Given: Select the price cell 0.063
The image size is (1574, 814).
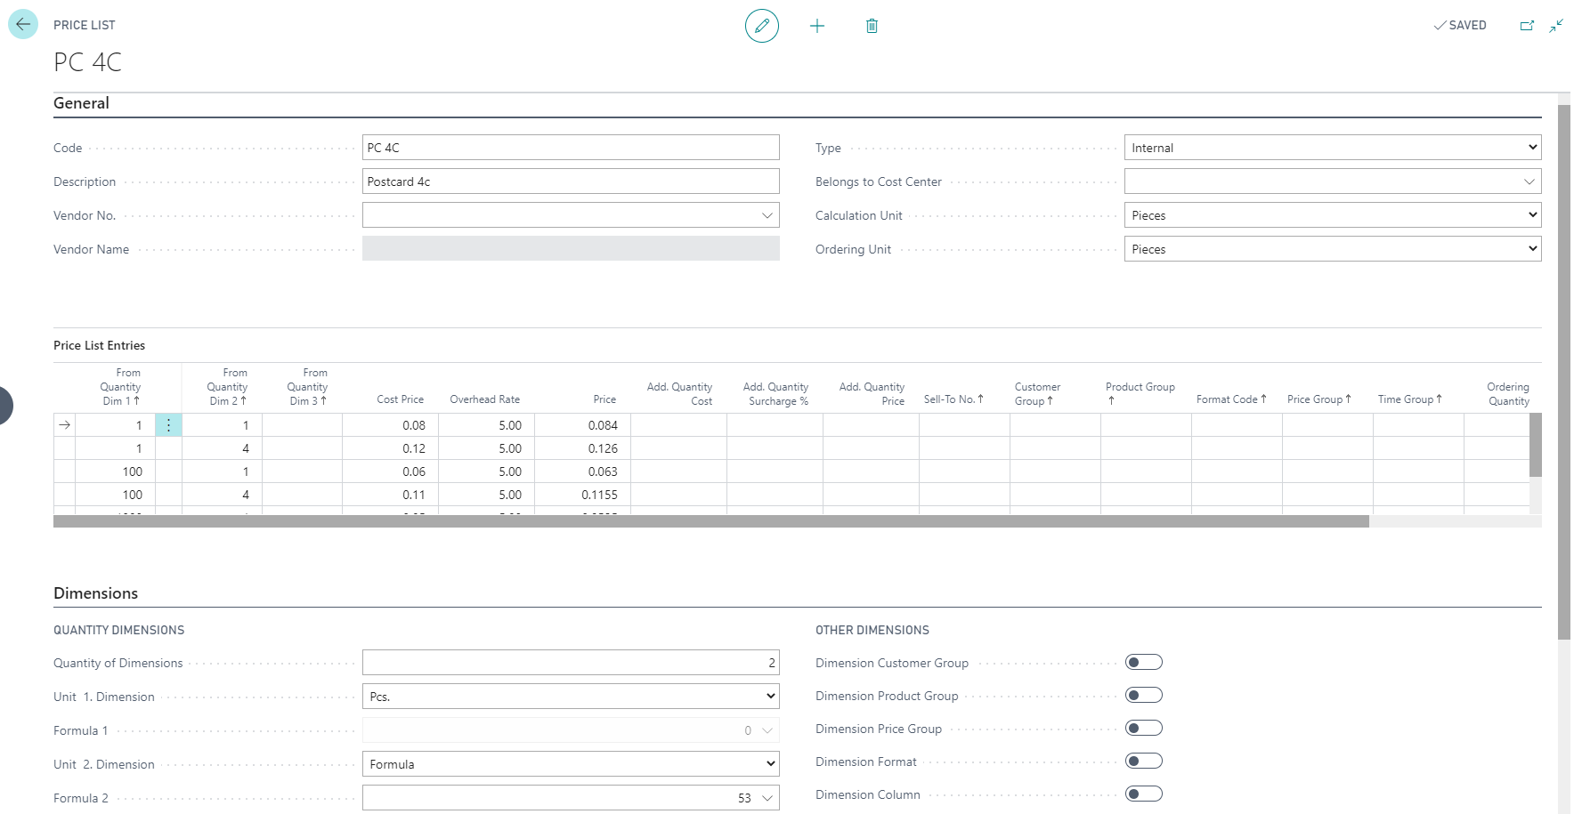Looking at the screenshot, I should [582, 471].
